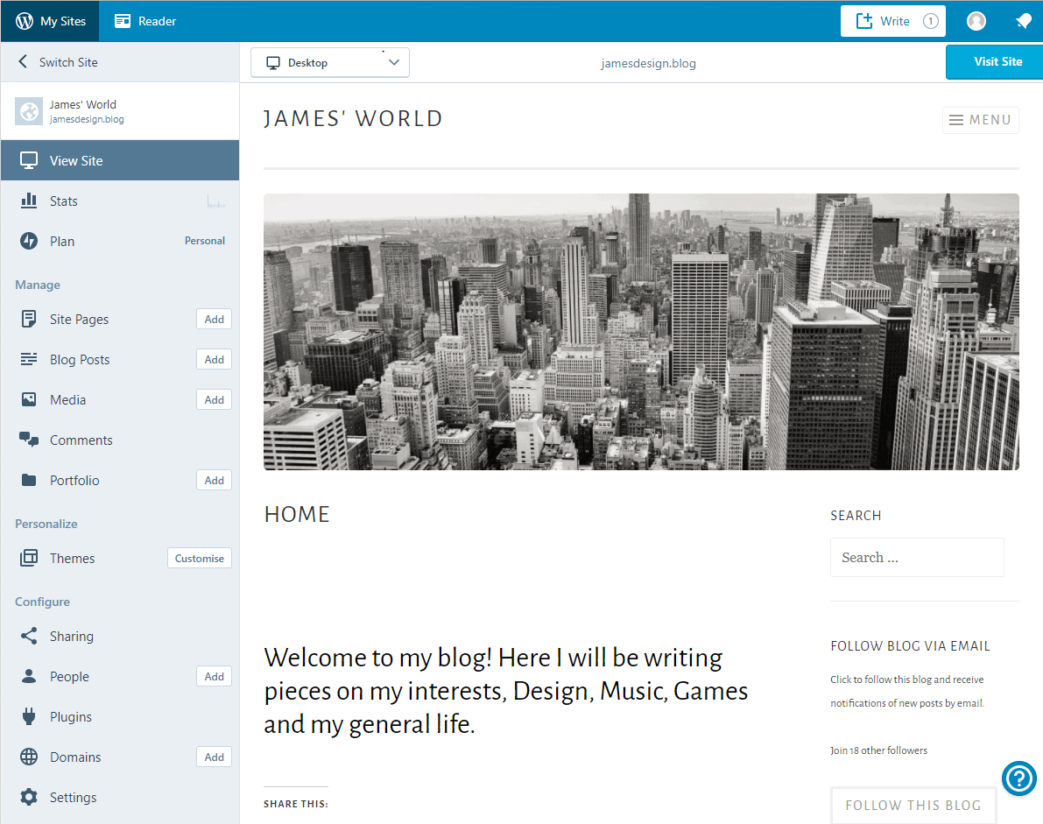
Task: Open the Desktop preview size dropdown
Action: pyautogui.click(x=330, y=62)
